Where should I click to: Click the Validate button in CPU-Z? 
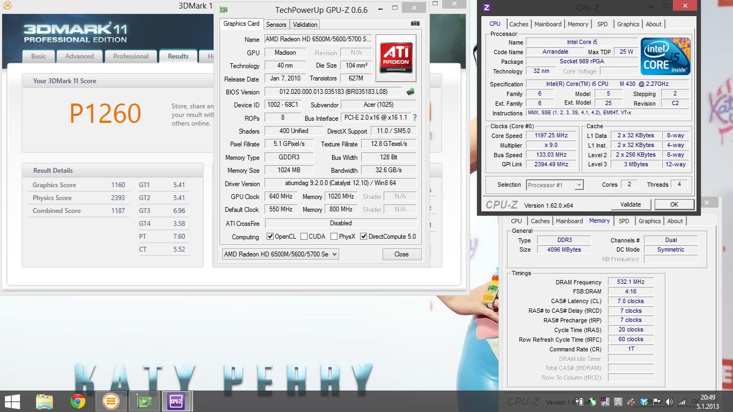tap(631, 204)
